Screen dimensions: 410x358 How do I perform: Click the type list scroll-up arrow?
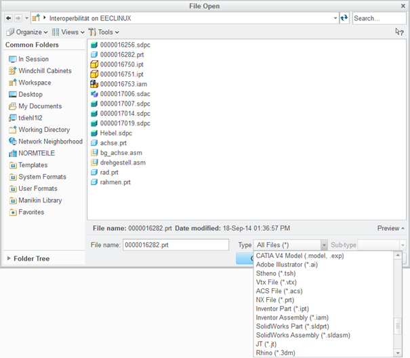coord(398,255)
